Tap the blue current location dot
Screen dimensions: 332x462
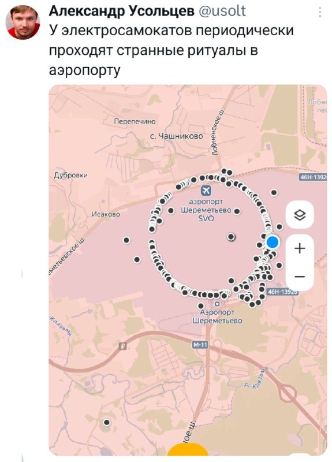(272, 242)
